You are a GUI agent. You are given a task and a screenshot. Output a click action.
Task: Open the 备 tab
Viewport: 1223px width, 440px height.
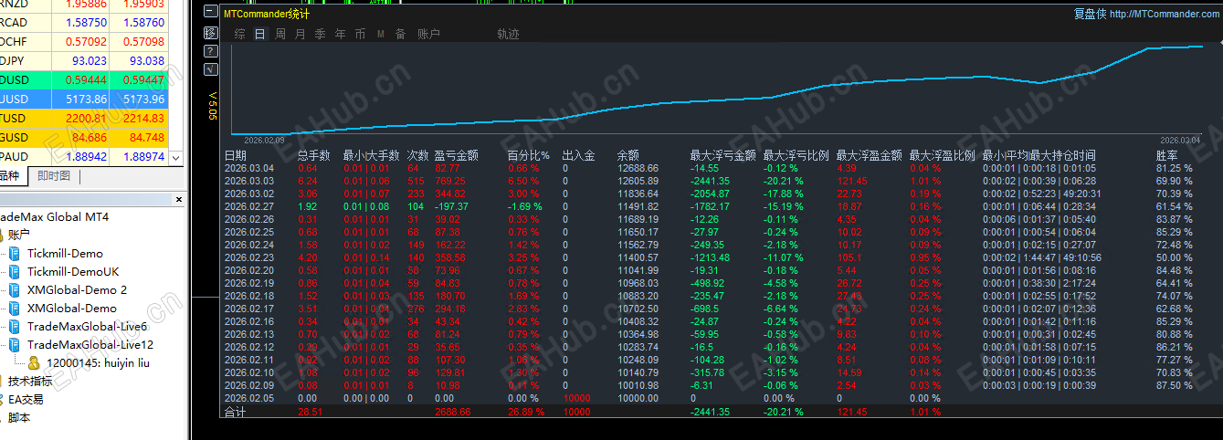(401, 34)
